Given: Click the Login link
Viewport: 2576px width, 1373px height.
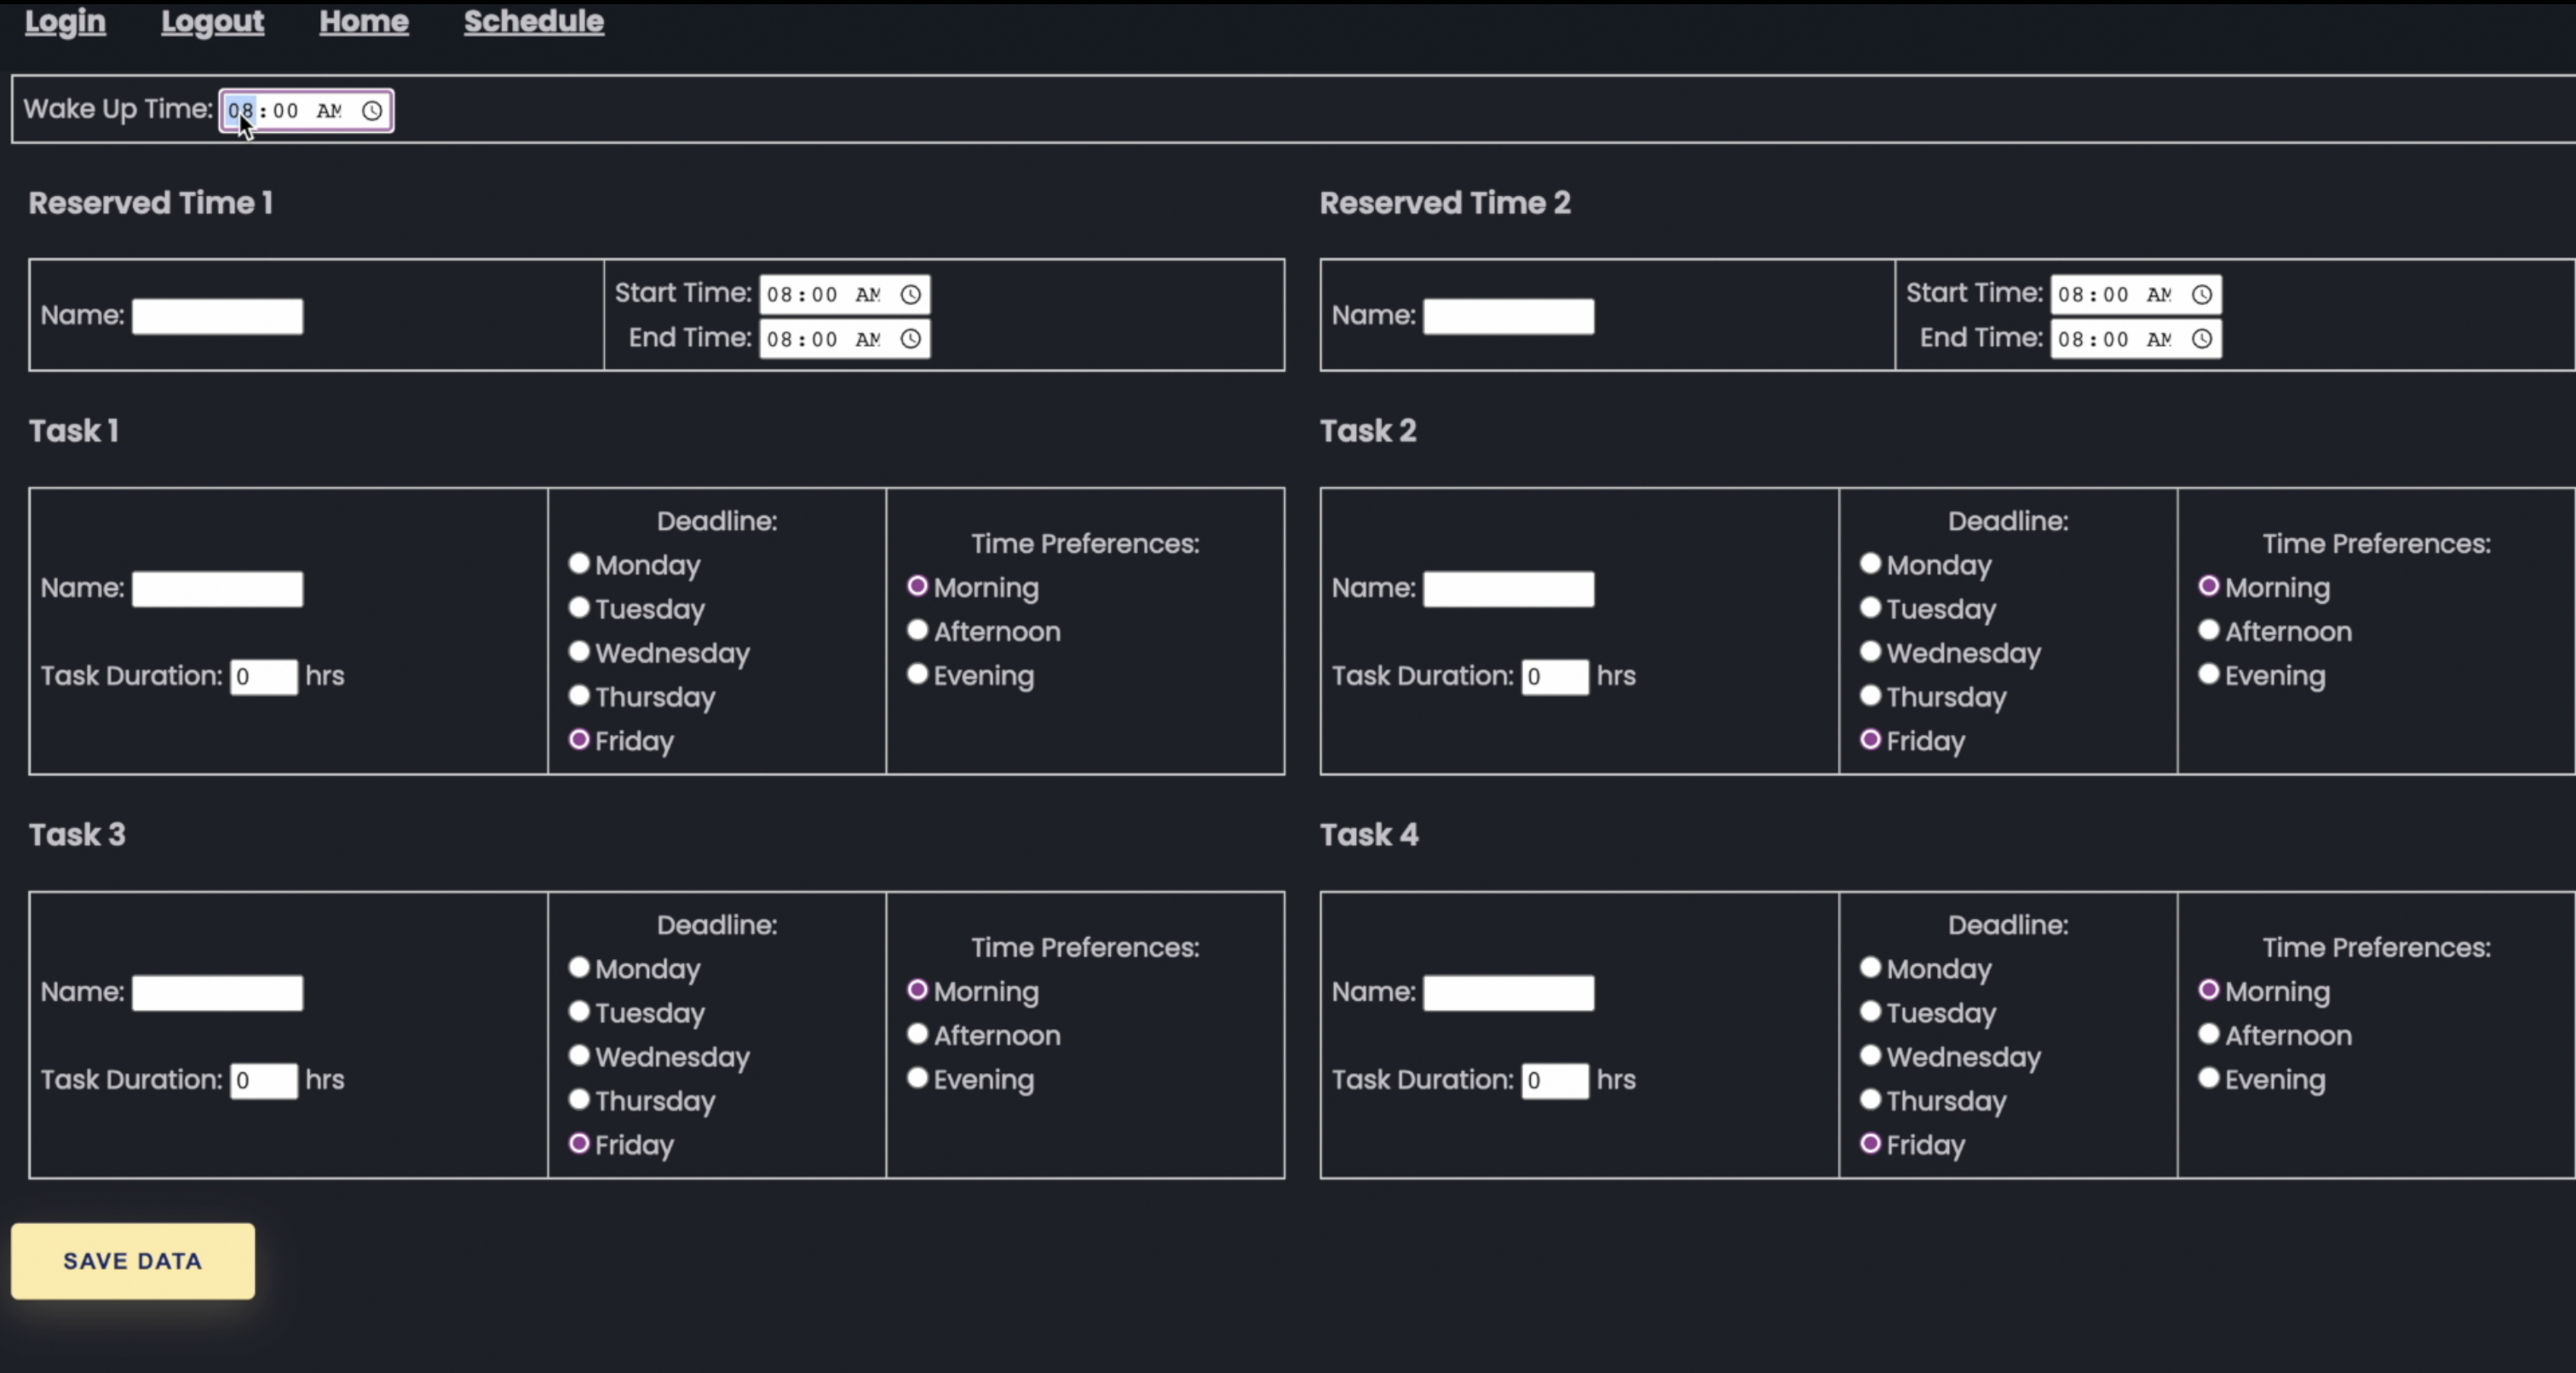Looking at the screenshot, I should (65, 21).
